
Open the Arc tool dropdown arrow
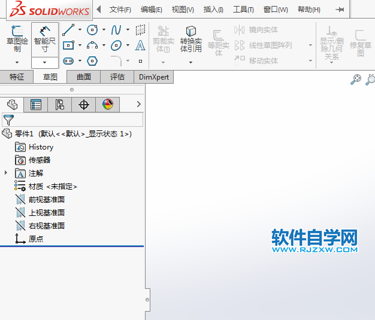click(104, 45)
